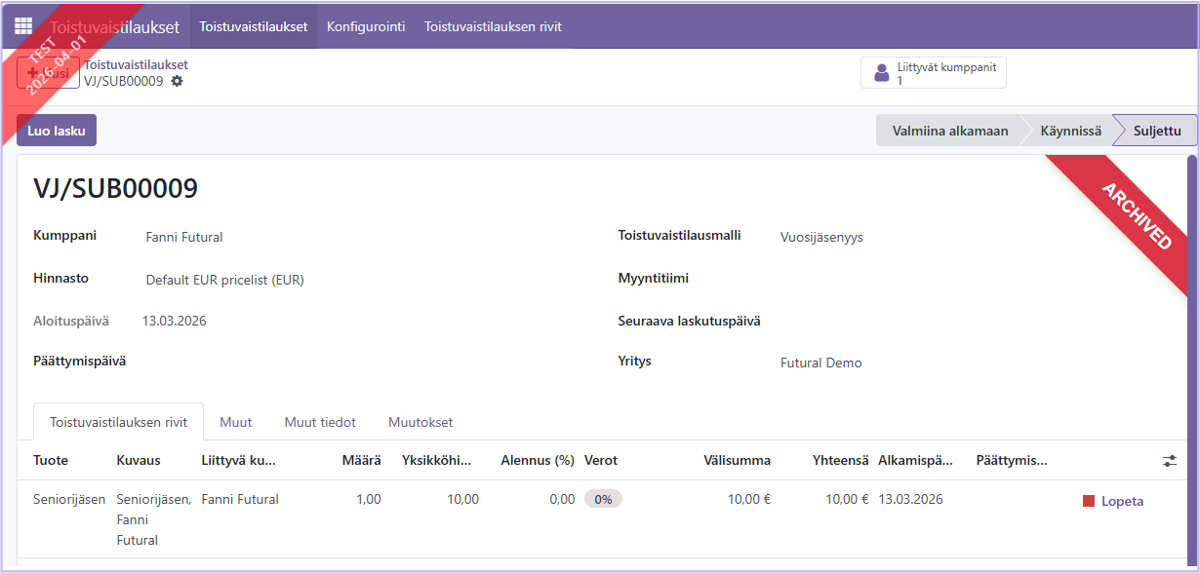Switch to the Muut tab
The image size is (1200, 573).
coord(236,422)
